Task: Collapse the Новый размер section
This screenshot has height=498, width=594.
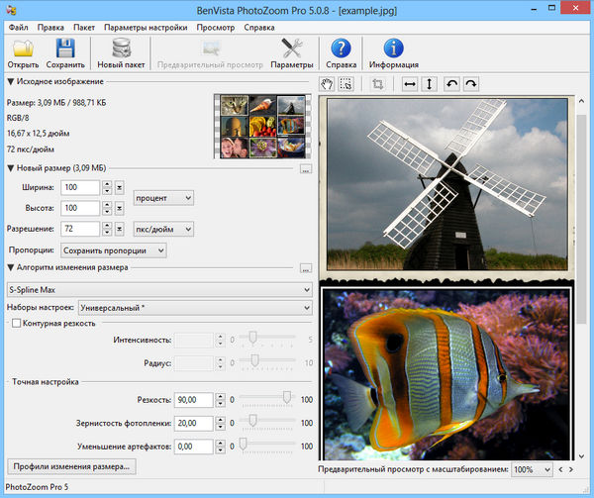Action: click(x=11, y=168)
